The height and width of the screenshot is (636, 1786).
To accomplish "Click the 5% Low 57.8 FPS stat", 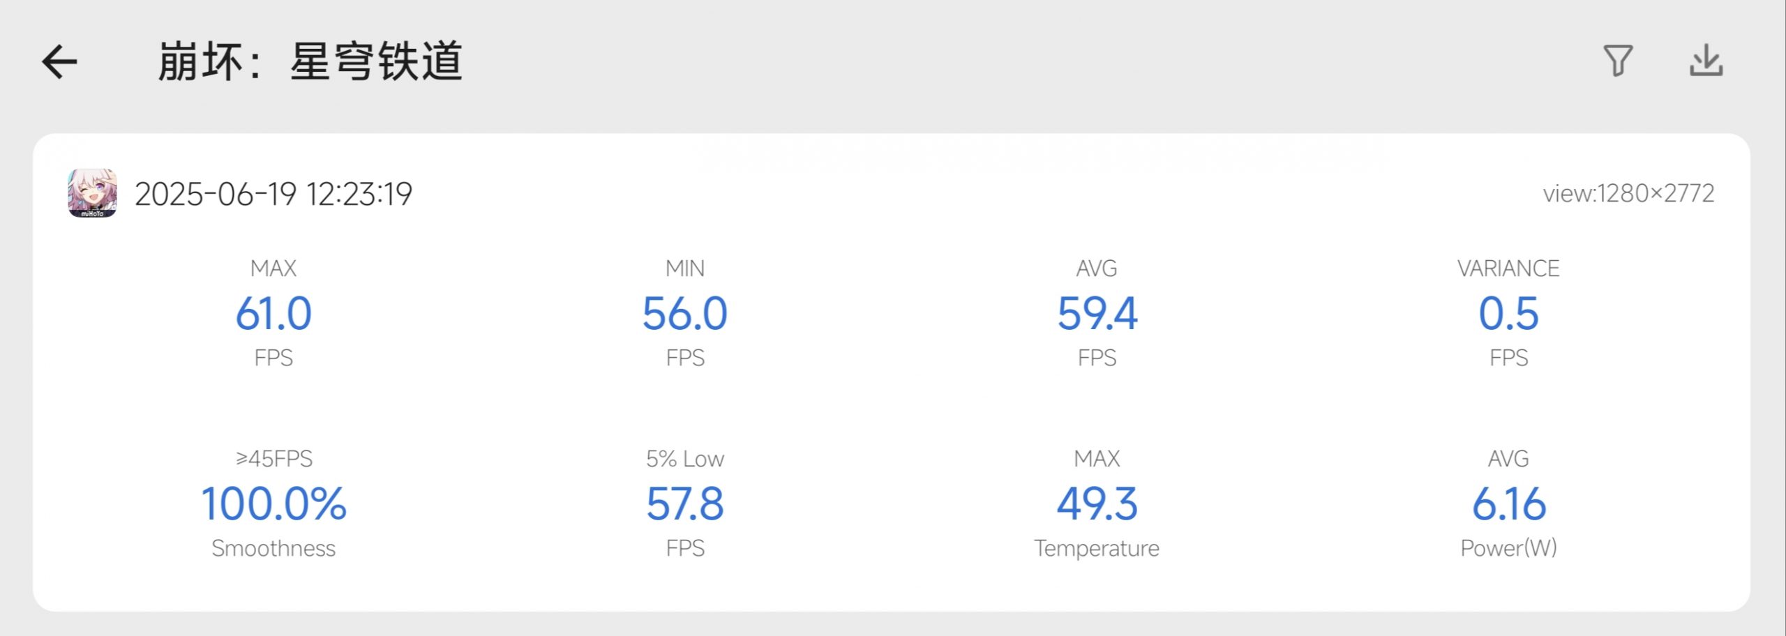I will 685,503.
